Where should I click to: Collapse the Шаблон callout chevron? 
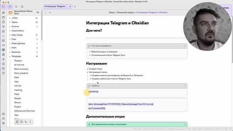(185, 86)
